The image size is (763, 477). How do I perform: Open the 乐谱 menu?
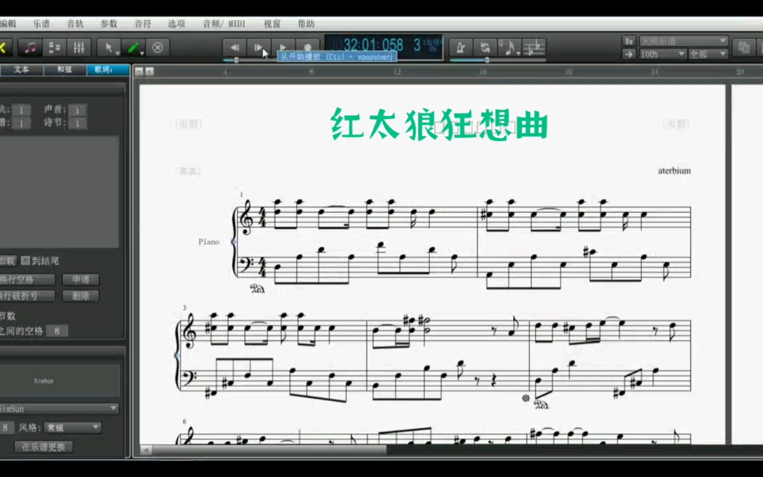pos(42,24)
